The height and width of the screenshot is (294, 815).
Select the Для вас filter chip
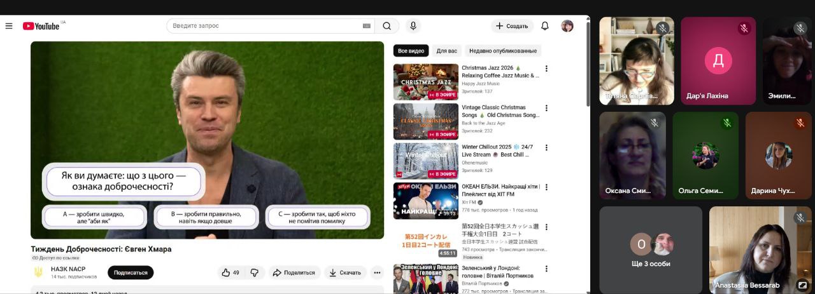(446, 51)
